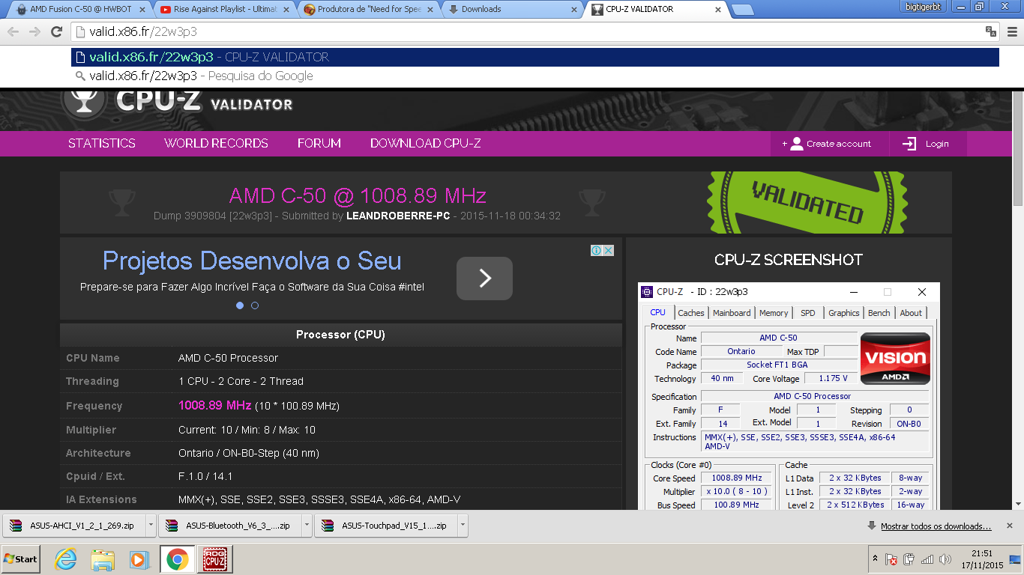Close the CPU-Z VALIDATOR tab
The image size is (1024, 575).
(x=718, y=10)
